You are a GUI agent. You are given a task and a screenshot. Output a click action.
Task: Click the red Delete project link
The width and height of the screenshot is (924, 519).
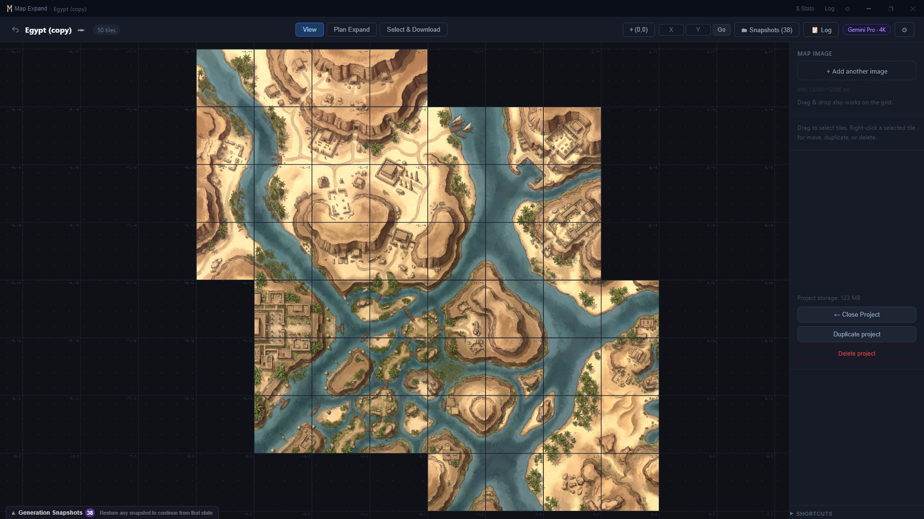[857, 353]
